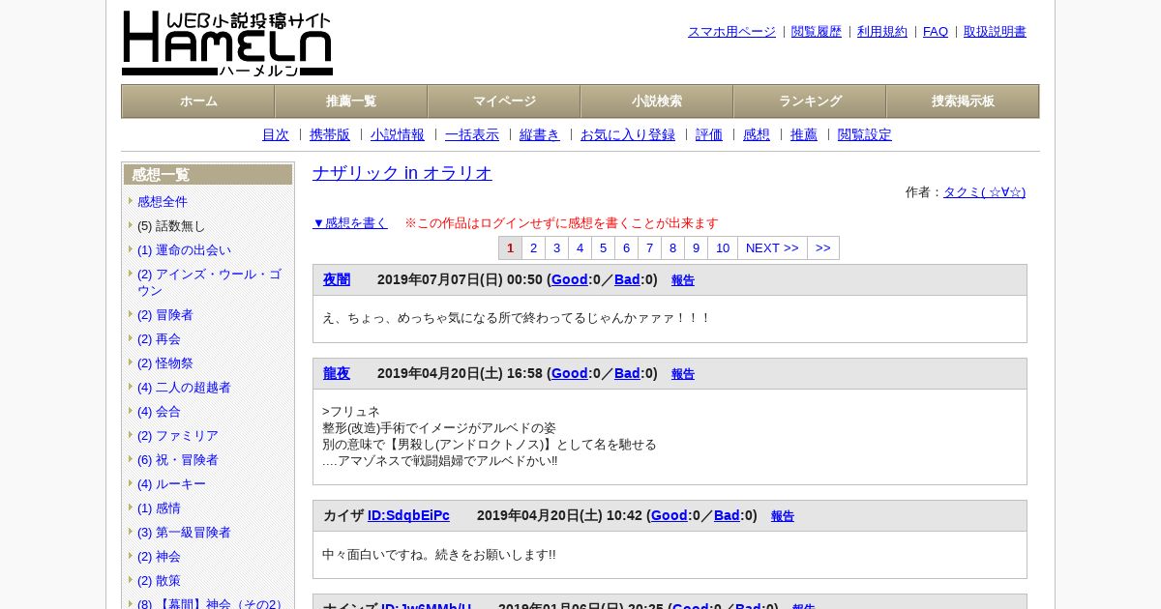Image resolution: width=1161 pixels, height=609 pixels.
Task: Show 感想全件 in sidebar
Action: pos(163,202)
